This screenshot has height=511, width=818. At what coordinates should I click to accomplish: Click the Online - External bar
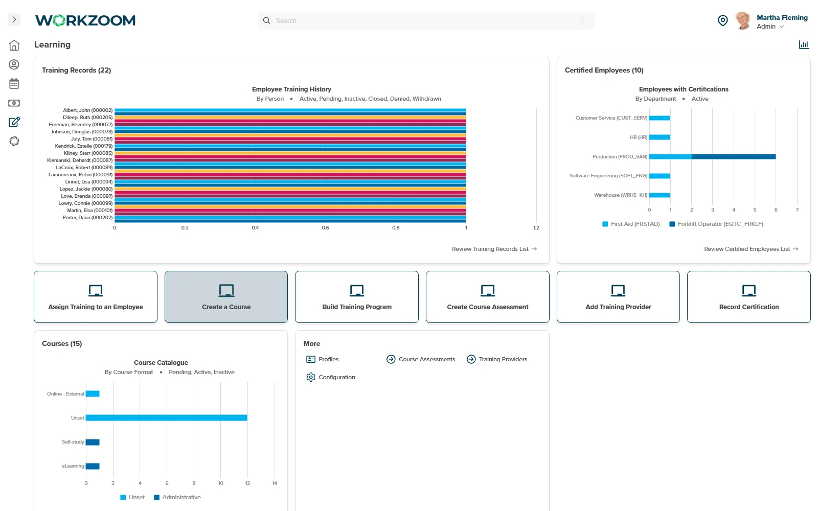[x=93, y=393]
